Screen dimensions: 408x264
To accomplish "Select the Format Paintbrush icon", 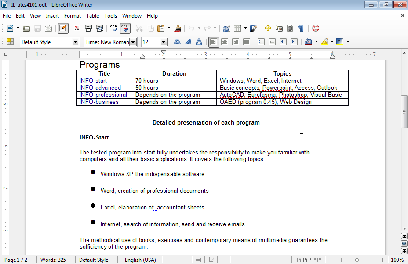I will pyautogui.click(x=178, y=28).
